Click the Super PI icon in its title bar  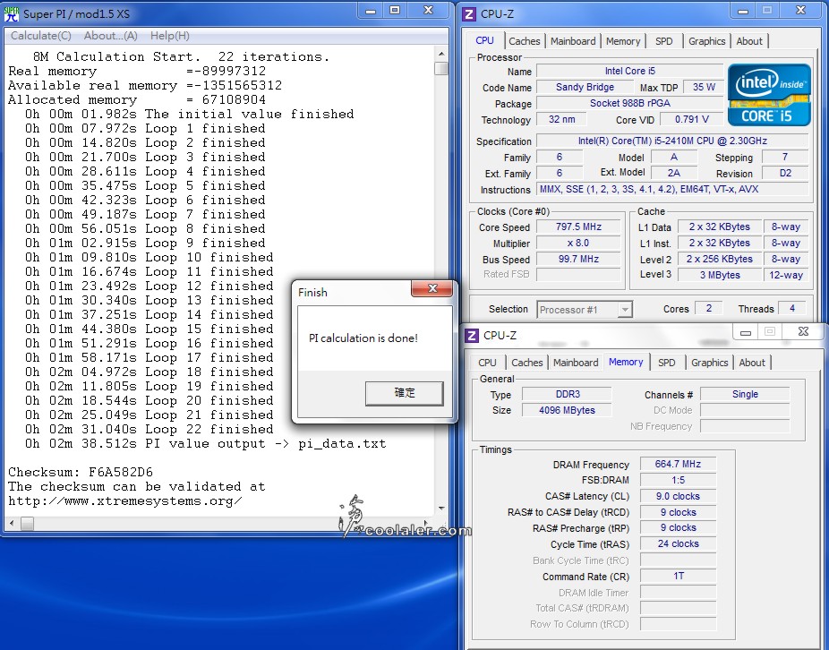tap(11, 13)
